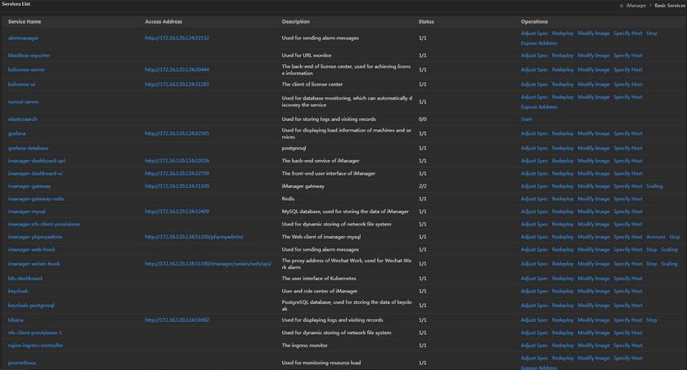Click the home icon in breadcrumb
Image resolution: width=687 pixels, height=370 pixels.
point(622,6)
